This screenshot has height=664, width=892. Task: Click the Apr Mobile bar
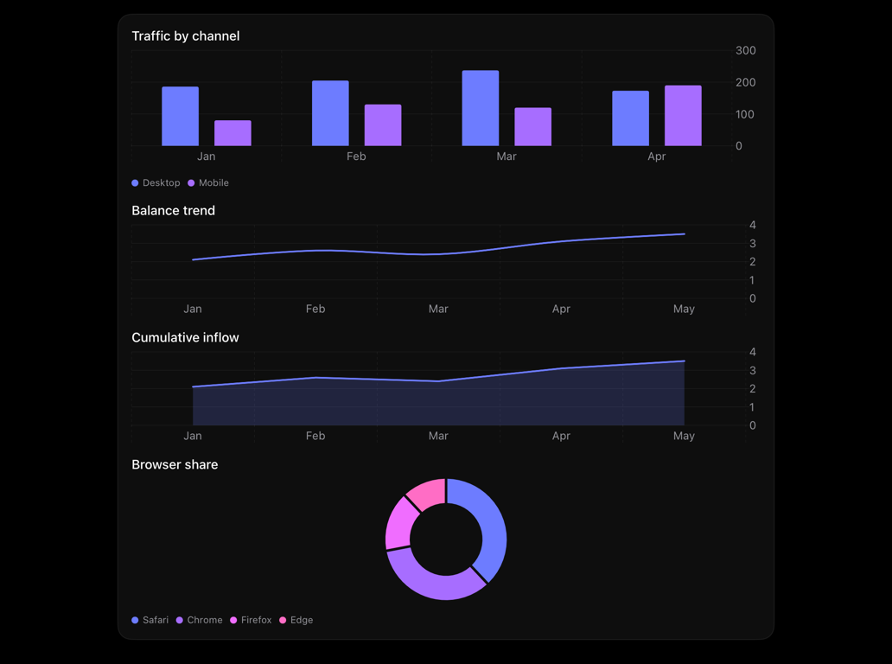[683, 116]
